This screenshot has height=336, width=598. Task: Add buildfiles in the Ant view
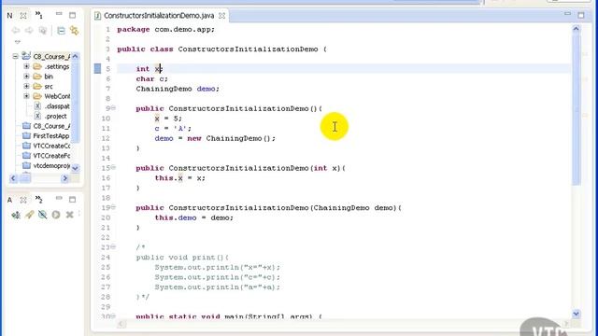click(16, 215)
